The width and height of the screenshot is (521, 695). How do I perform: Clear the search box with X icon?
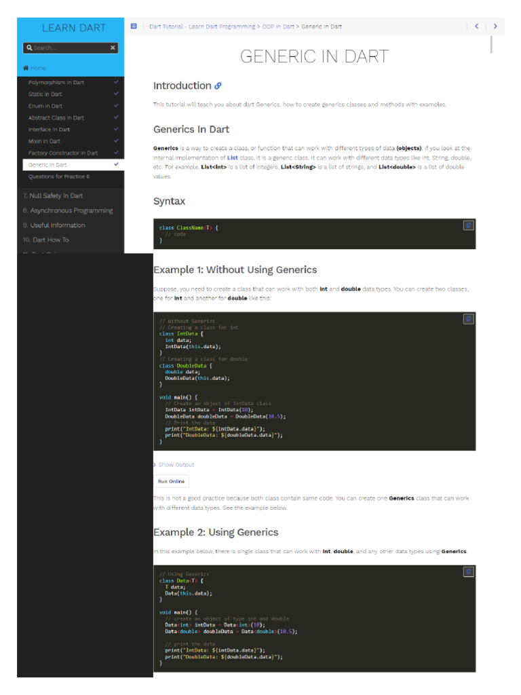(x=113, y=48)
